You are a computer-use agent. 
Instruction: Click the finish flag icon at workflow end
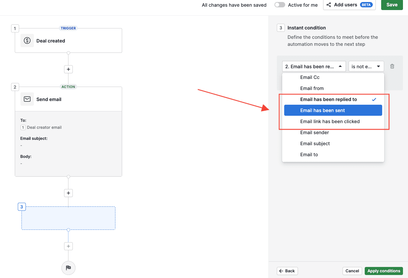click(68, 268)
